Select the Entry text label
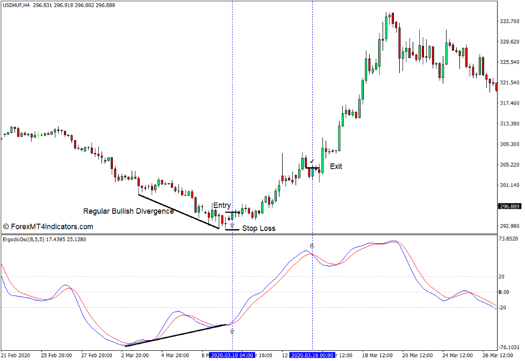The height and width of the screenshot is (361, 525). pyautogui.click(x=221, y=205)
